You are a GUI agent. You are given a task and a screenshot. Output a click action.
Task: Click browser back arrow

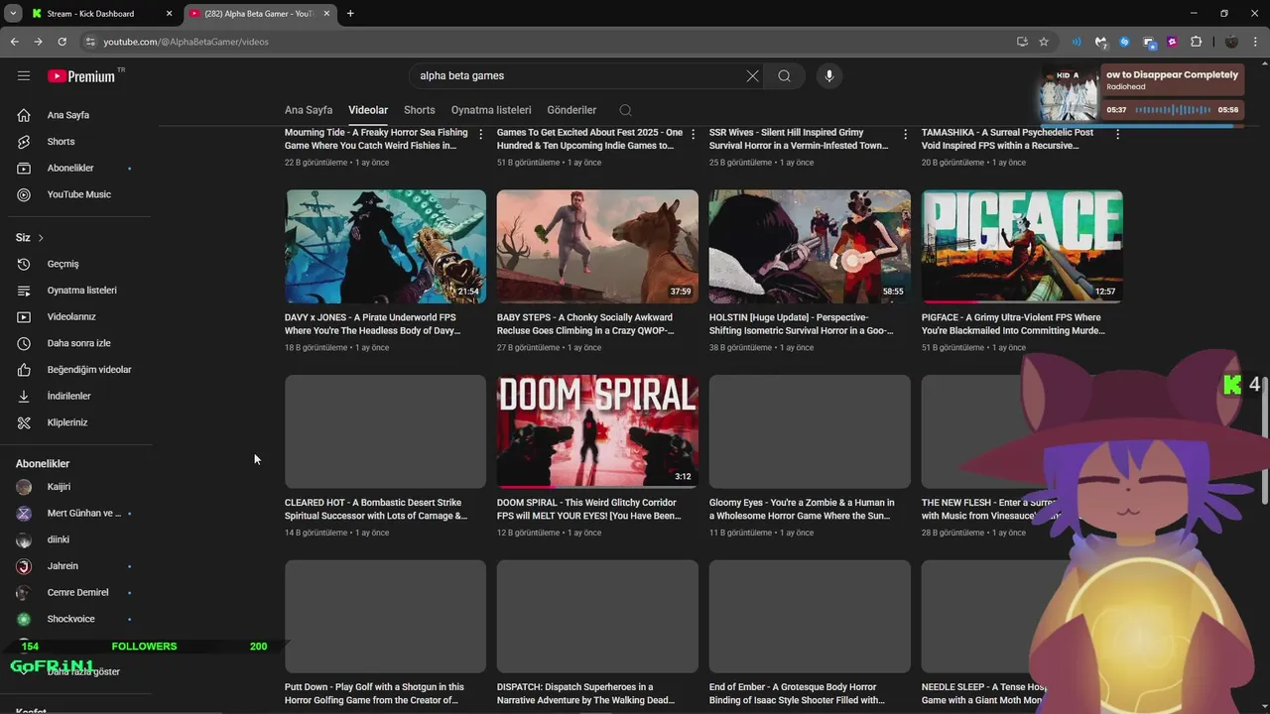pyautogui.click(x=14, y=42)
